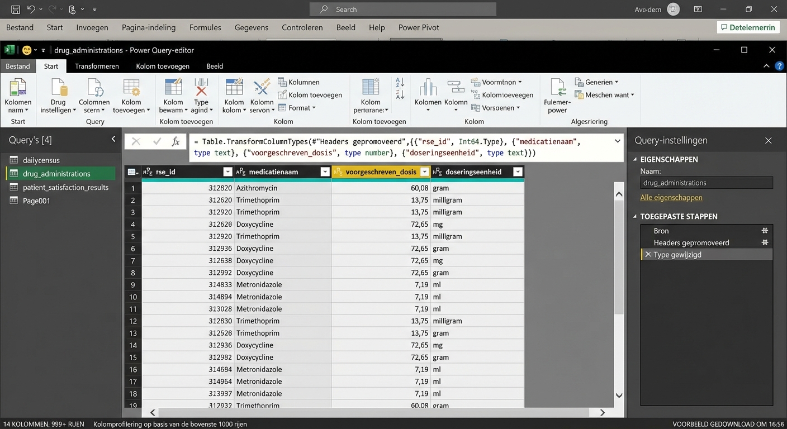This screenshot has width=787, height=429.
Task: Open the medicatienaam column filter dropdown
Action: 325,171
